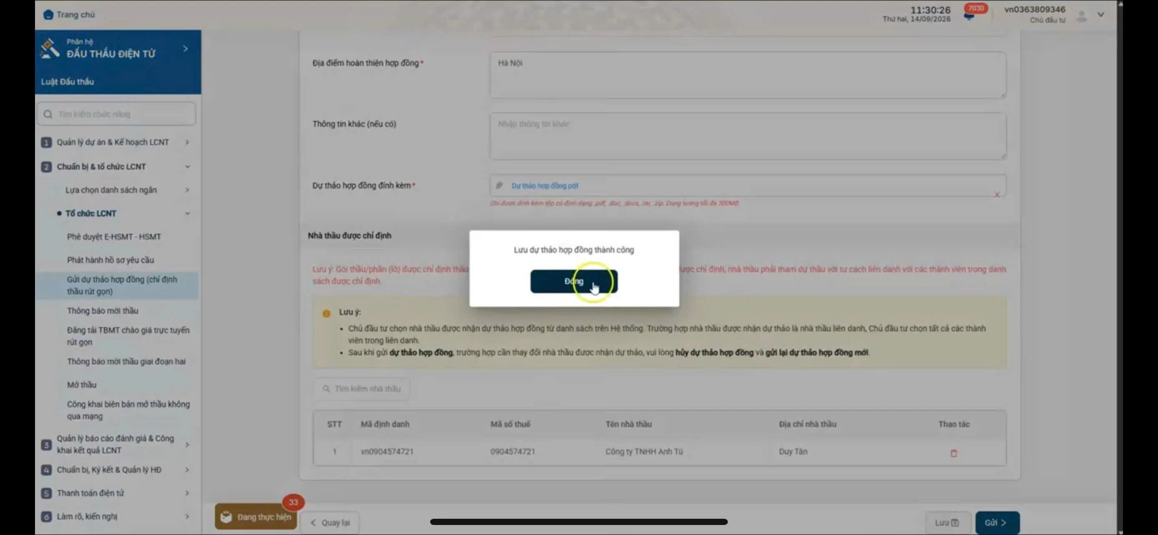Screen dimensions: 1158x535
Task: Go back with Quay lại button
Action: click(330, 522)
